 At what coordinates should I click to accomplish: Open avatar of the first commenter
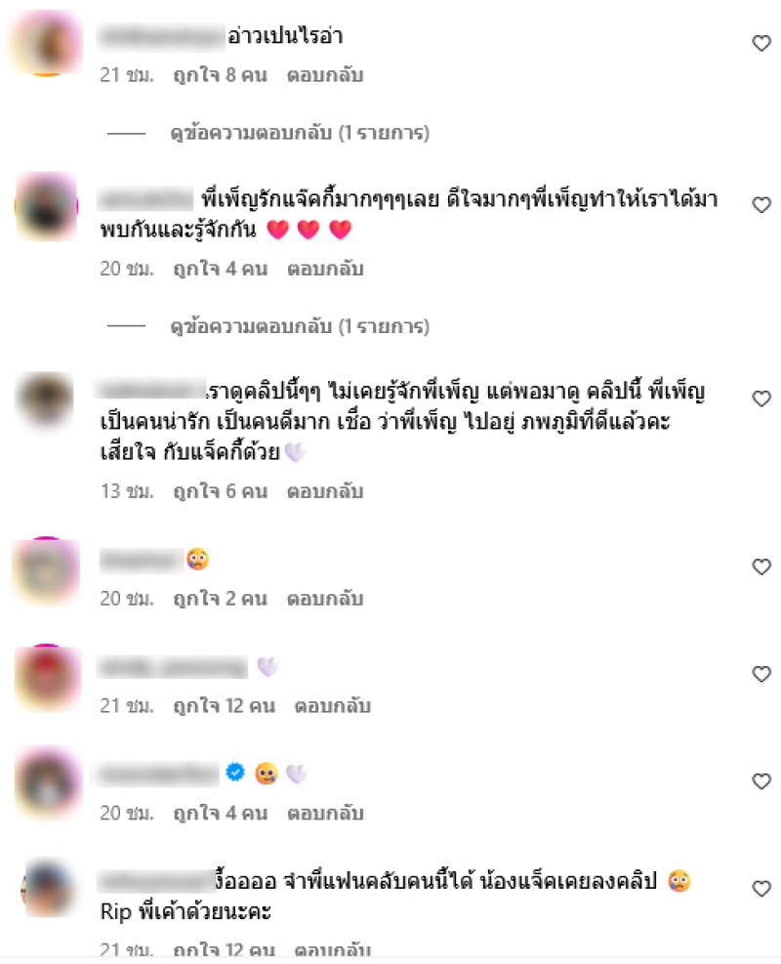coord(46,43)
